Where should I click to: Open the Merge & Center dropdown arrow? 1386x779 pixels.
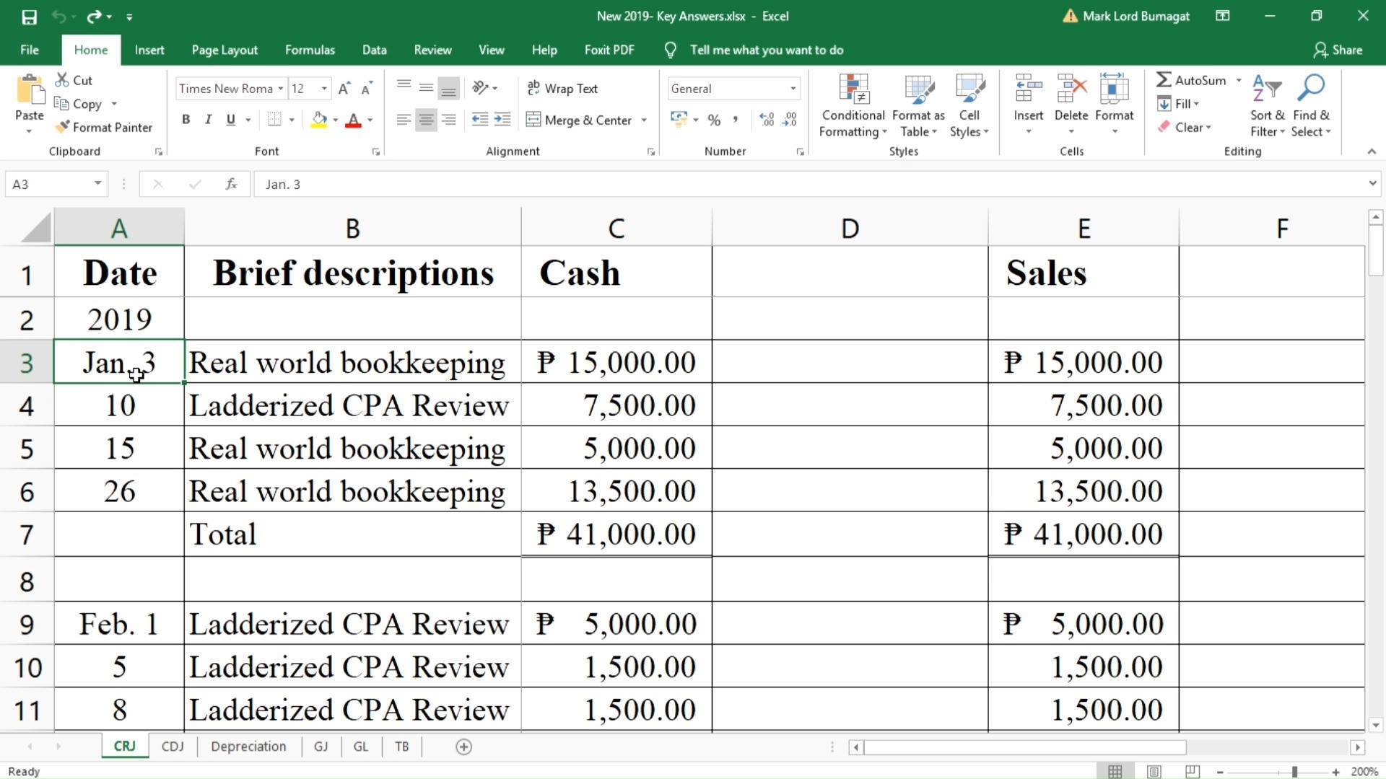click(x=644, y=120)
